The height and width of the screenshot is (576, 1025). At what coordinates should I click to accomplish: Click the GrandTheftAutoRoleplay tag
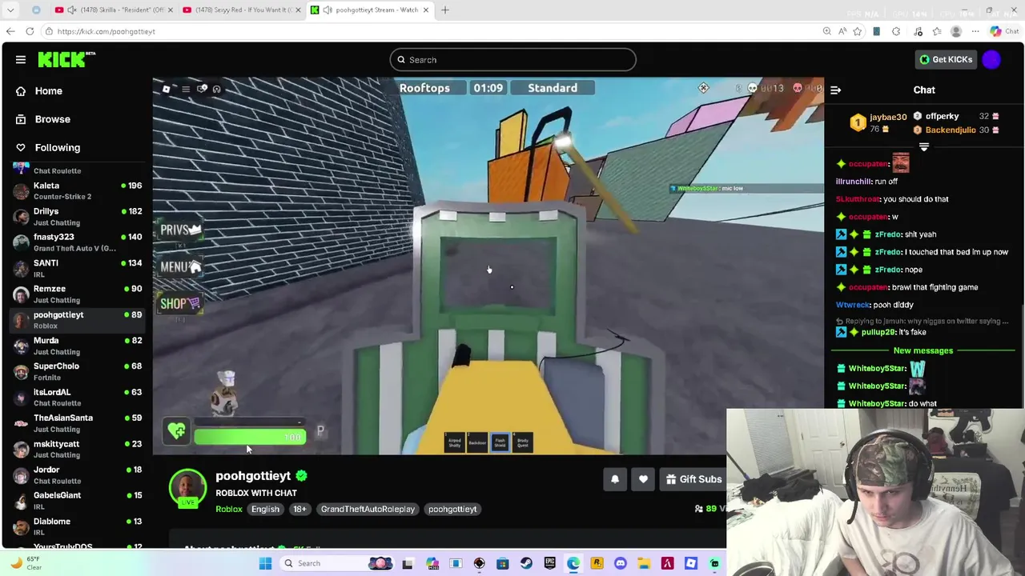coord(368,509)
